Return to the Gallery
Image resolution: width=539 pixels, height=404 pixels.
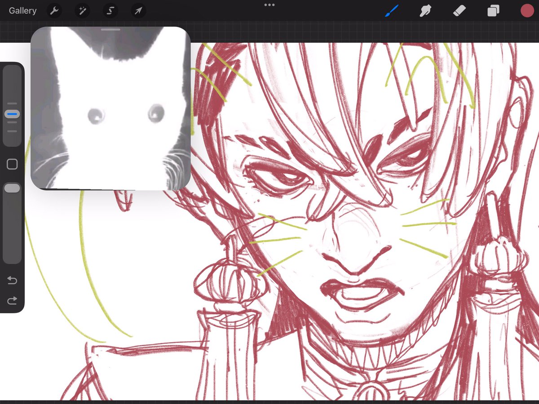pyautogui.click(x=22, y=11)
